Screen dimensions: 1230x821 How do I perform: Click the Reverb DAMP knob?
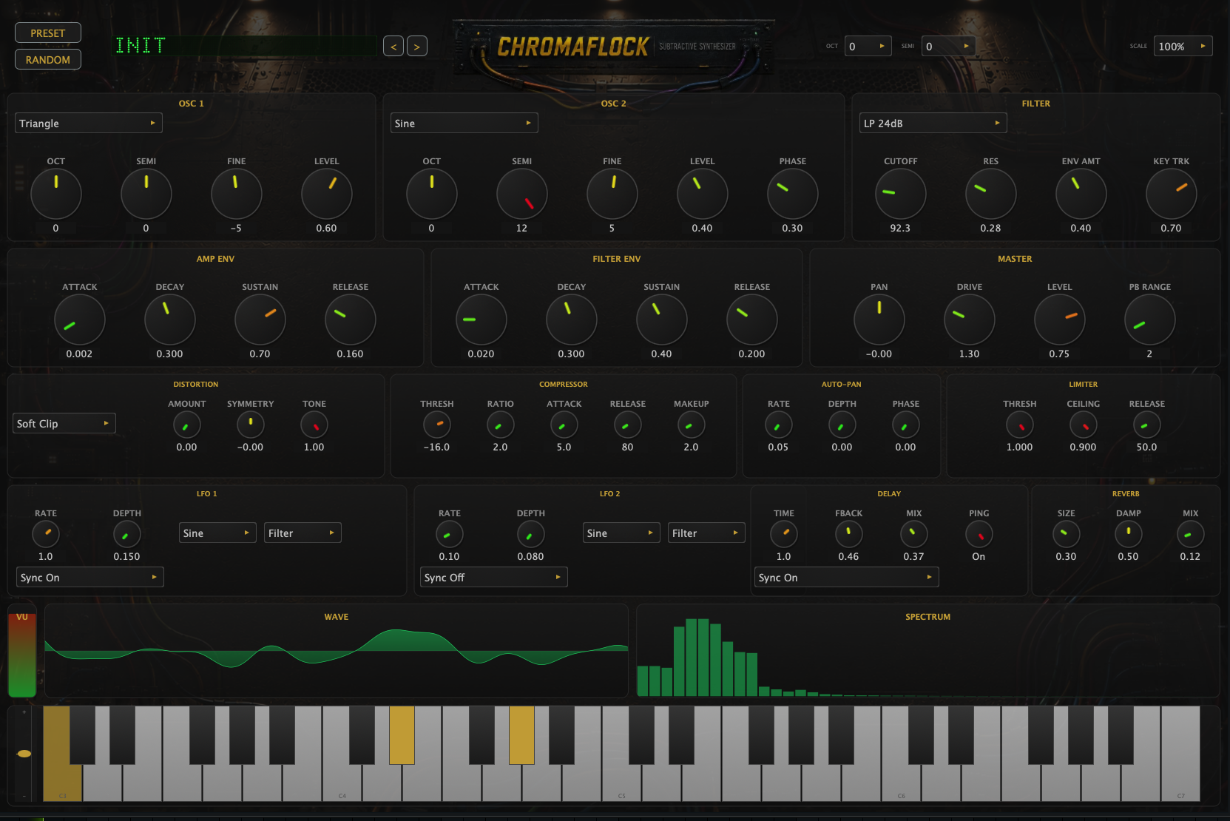[x=1129, y=534]
